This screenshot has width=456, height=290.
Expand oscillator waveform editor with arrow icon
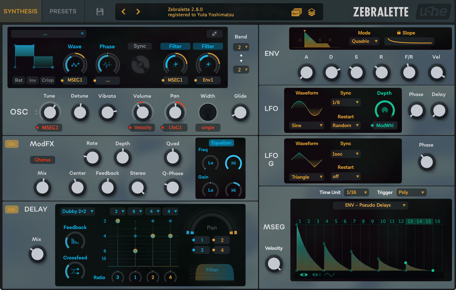(x=214, y=34)
